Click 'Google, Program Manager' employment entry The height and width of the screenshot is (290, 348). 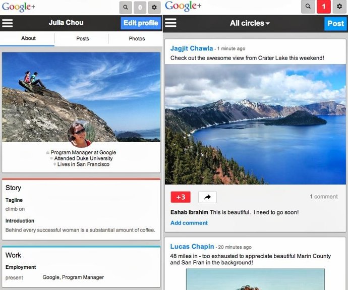coord(73,277)
